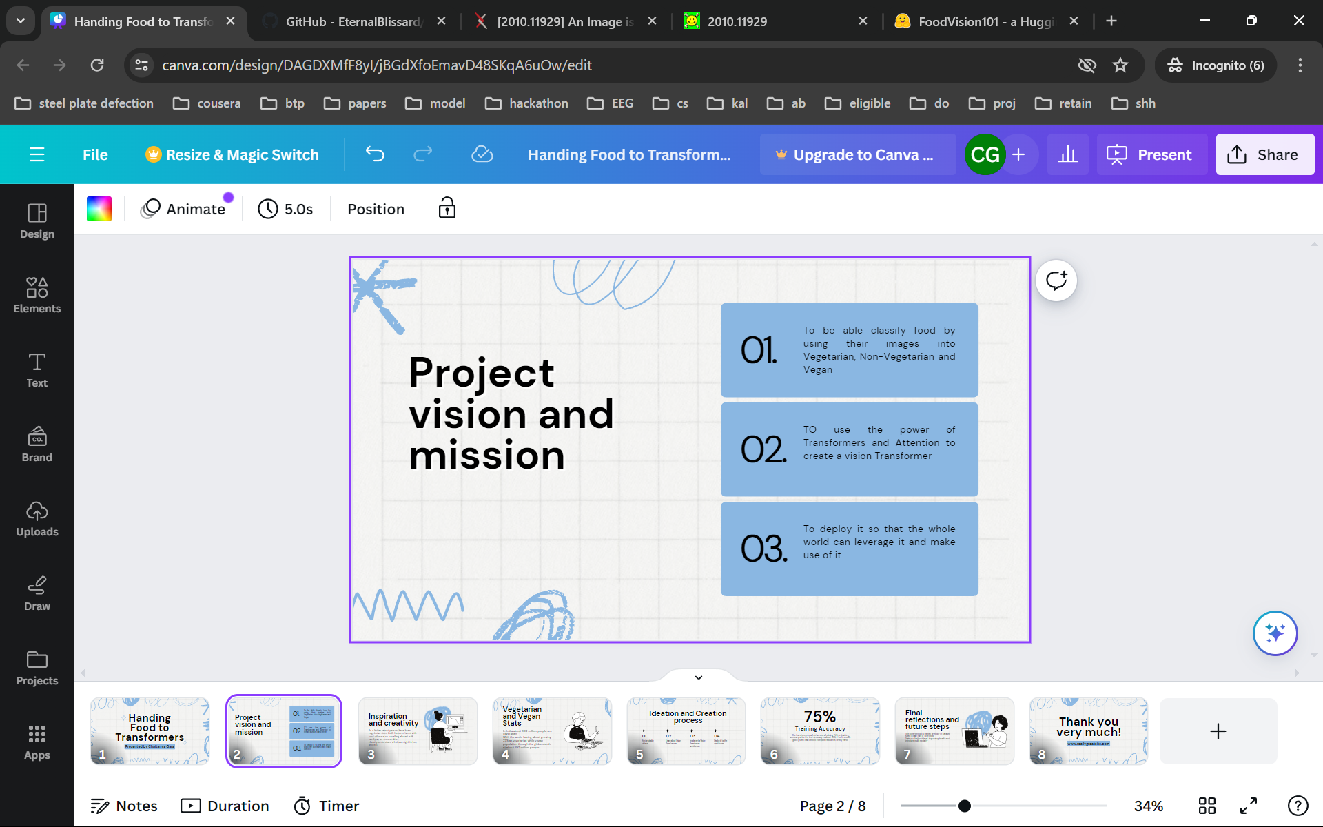Toggle grid view of pages
Image resolution: width=1323 pixels, height=827 pixels.
tap(1207, 806)
